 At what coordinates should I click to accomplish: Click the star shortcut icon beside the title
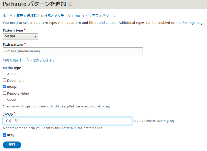71,4
